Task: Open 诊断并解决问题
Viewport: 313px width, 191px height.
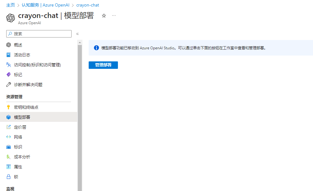Action: pyautogui.click(x=39, y=85)
